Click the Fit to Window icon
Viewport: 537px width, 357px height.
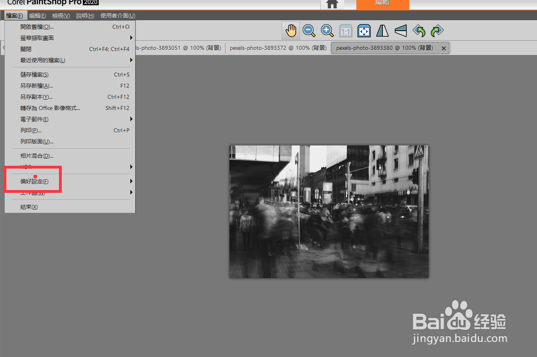(364, 31)
